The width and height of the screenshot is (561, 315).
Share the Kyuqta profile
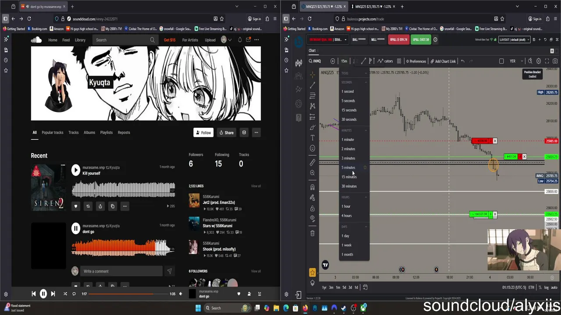pos(227,133)
